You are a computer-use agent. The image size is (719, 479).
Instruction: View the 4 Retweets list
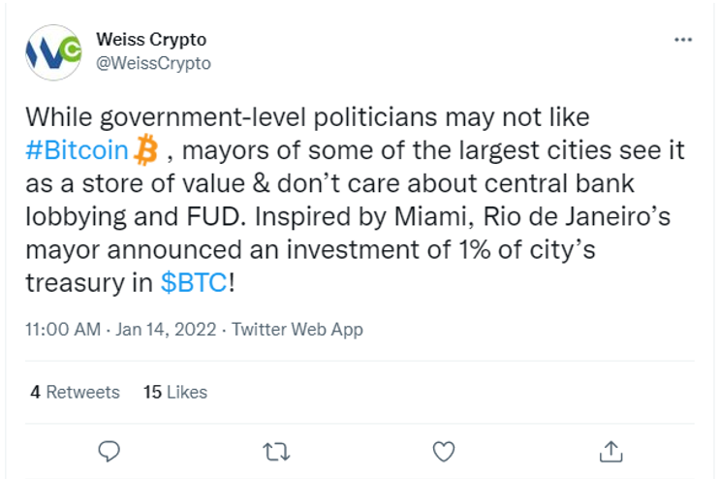coord(76,393)
